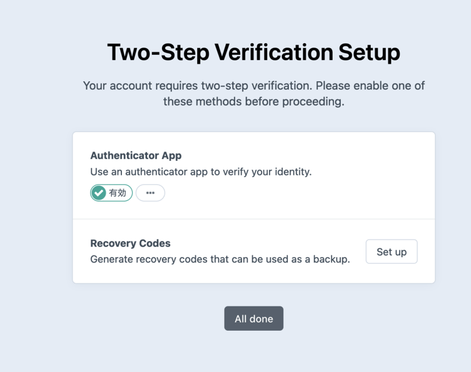Open the three-dot options for Authenticator App
The width and height of the screenshot is (471, 372).
tap(150, 193)
